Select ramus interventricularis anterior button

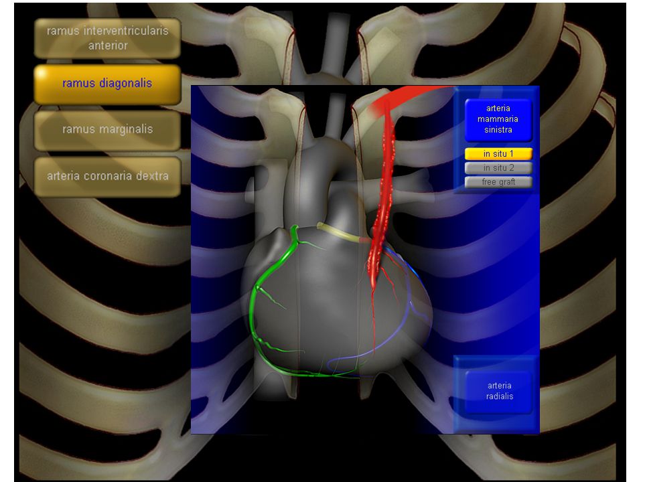coord(107,38)
